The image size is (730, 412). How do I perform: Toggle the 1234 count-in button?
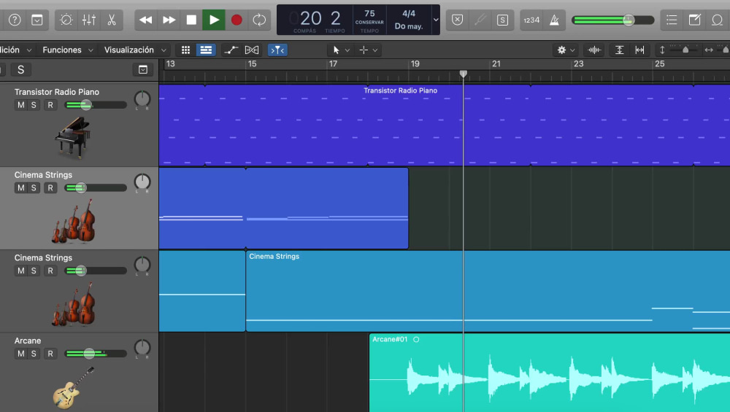point(531,20)
